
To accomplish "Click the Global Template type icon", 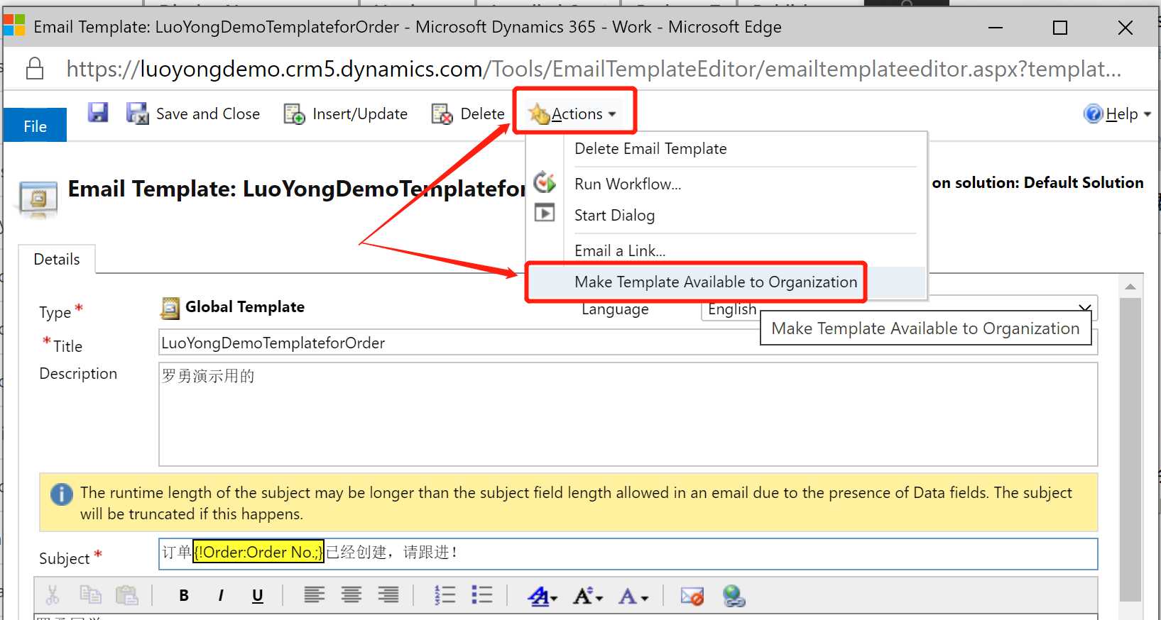I will [170, 308].
